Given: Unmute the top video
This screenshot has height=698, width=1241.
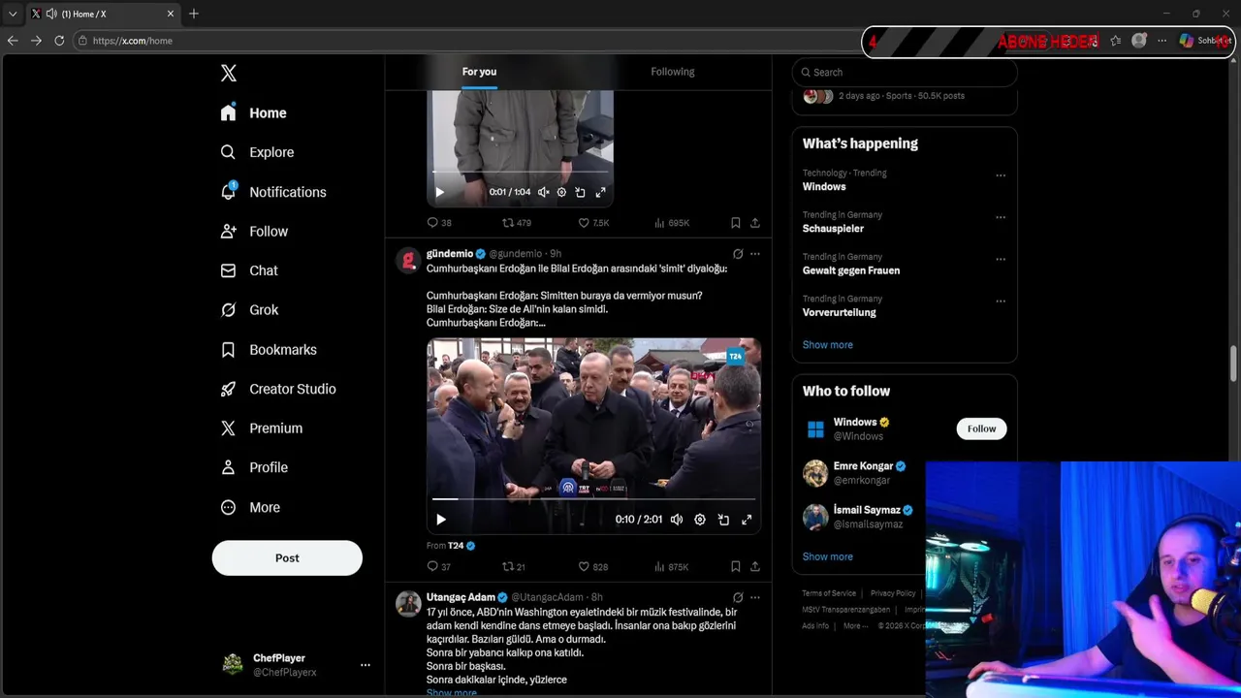Looking at the screenshot, I should 543,192.
